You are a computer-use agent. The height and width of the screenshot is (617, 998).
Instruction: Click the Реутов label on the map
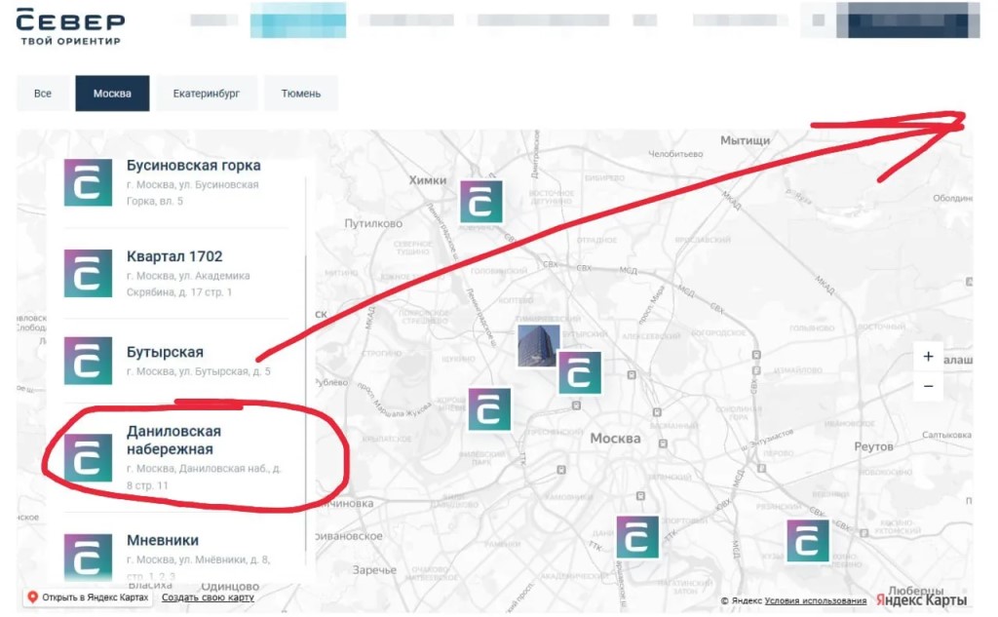point(873,447)
